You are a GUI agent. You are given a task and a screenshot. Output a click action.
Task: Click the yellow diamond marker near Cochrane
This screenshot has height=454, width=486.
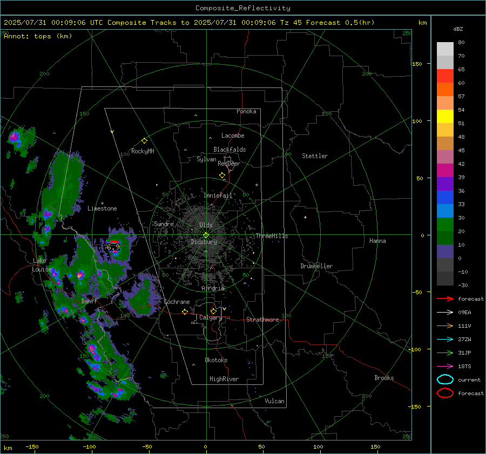[185, 312]
